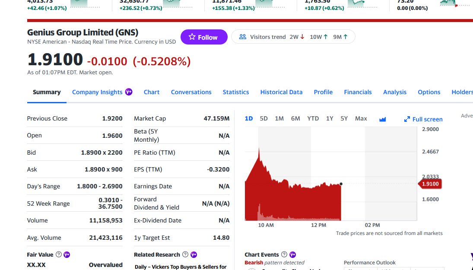Open Company Insights premium badge icon

click(129, 92)
